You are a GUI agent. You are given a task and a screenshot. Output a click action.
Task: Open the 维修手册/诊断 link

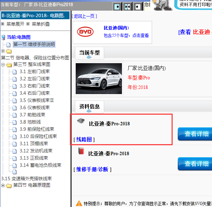pyautogui.click(x=92, y=170)
